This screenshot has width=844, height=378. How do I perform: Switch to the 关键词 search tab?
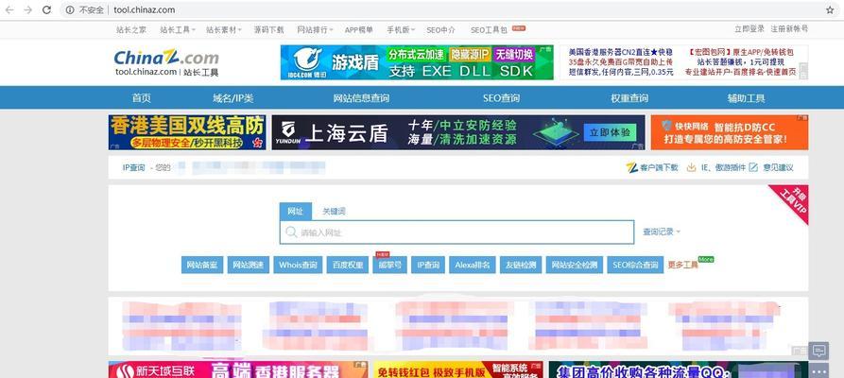click(334, 211)
